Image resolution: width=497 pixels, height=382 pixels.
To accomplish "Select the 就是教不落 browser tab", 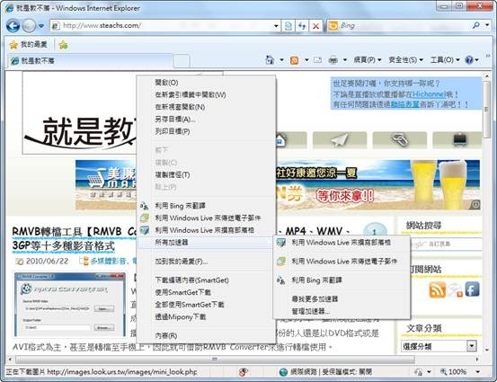I will pyautogui.click(x=91, y=60).
